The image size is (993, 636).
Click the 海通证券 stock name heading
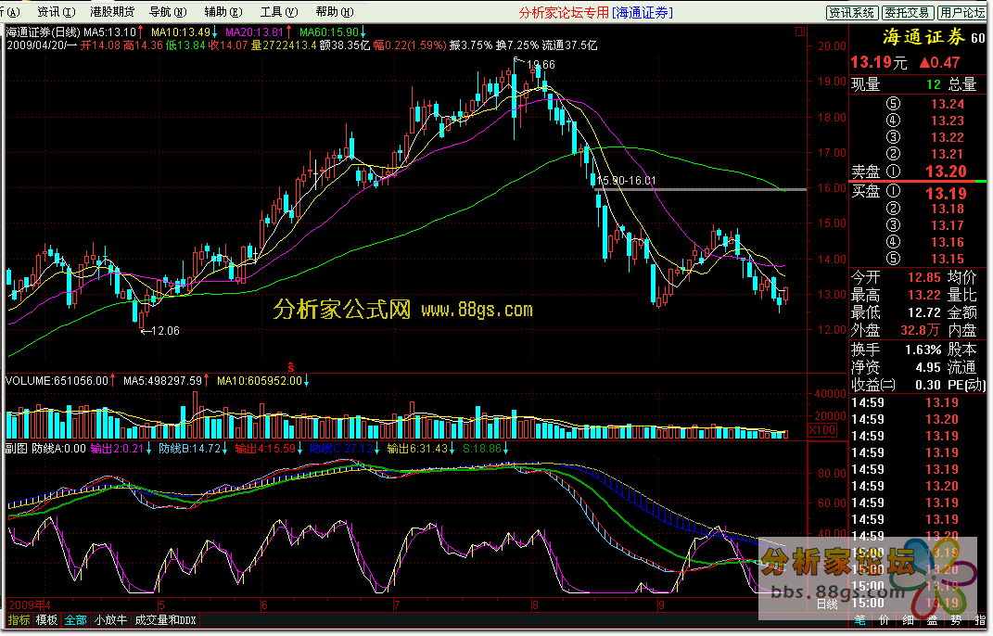923,37
